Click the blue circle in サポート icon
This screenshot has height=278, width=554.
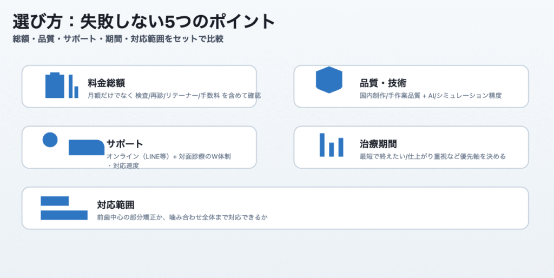click(50, 140)
